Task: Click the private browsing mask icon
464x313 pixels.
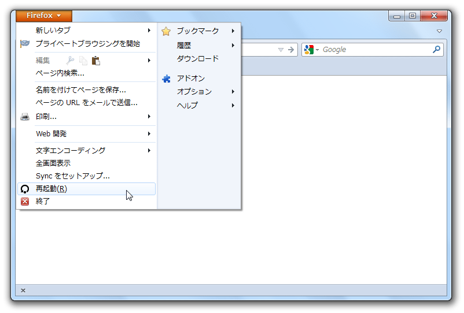Action: (x=25, y=44)
